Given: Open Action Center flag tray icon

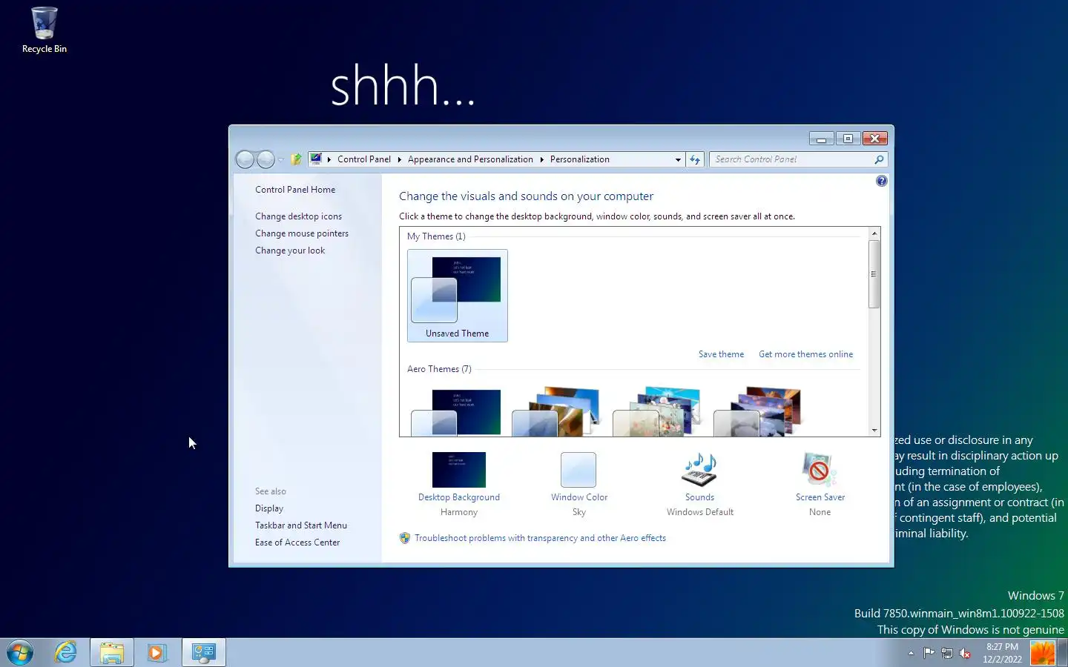Looking at the screenshot, I should tap(929, 653).
